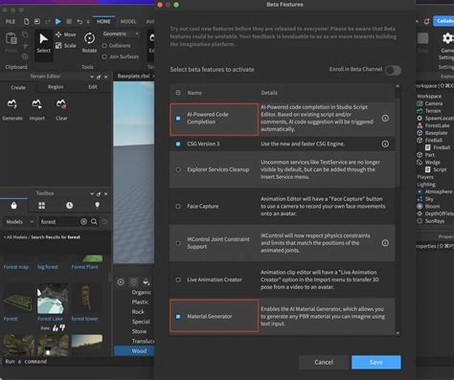Screen dimensions: 454x380
Task: Switch to Create tab in Terrain Editor
Action: point(18,87)
